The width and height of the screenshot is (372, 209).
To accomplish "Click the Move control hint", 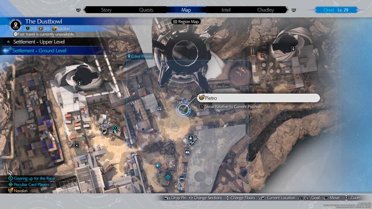I will pos(332,198).
